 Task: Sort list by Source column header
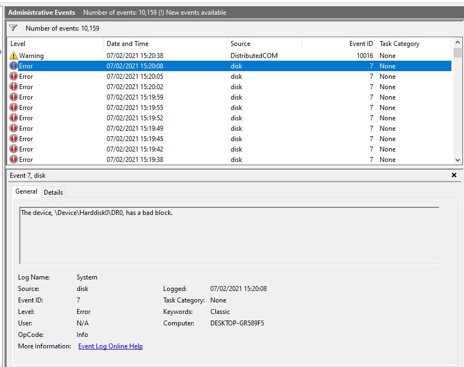point(263,44)
